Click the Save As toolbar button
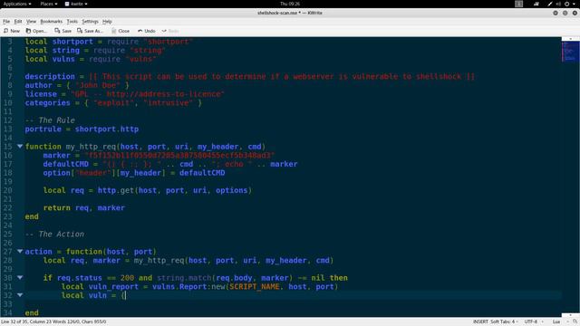The width and height of the screenshot is (580, 326). click(90, 31)
